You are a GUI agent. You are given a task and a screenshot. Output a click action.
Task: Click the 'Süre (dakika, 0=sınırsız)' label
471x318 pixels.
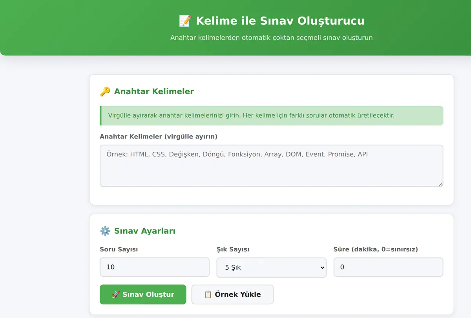(x=376, y=249)
